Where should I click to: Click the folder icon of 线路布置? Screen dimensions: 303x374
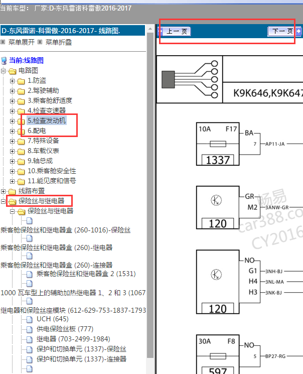[13, 191]
